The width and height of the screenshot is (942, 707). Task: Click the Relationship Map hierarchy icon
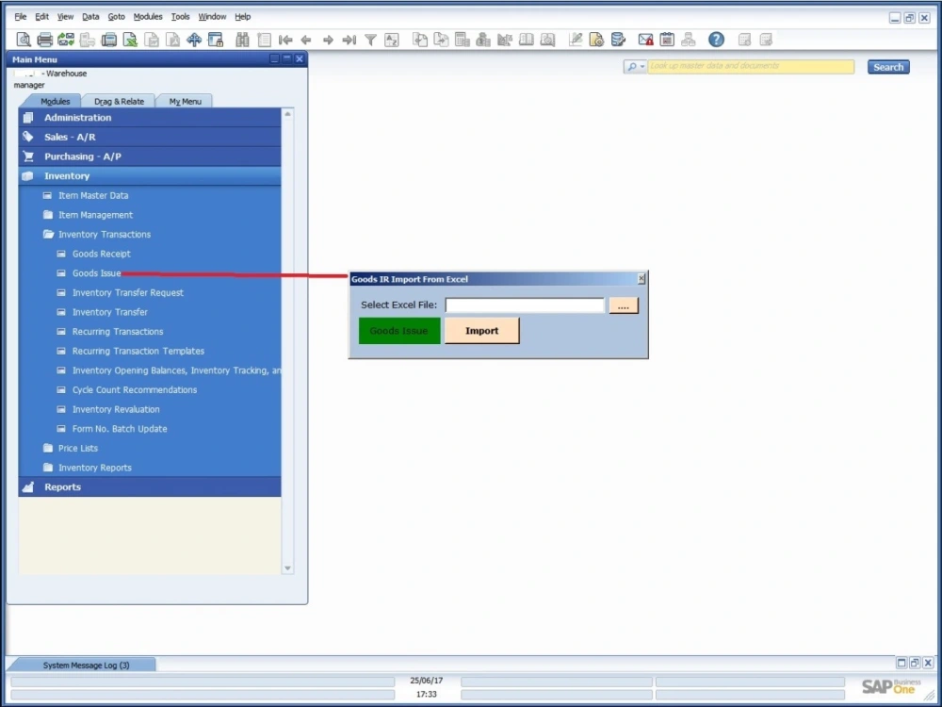point(689,40)
